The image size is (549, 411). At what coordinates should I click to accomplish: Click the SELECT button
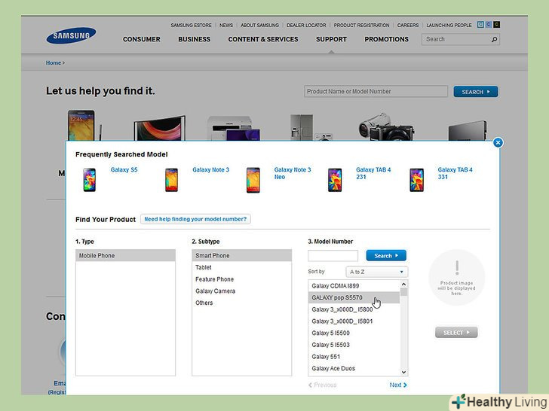456,333
